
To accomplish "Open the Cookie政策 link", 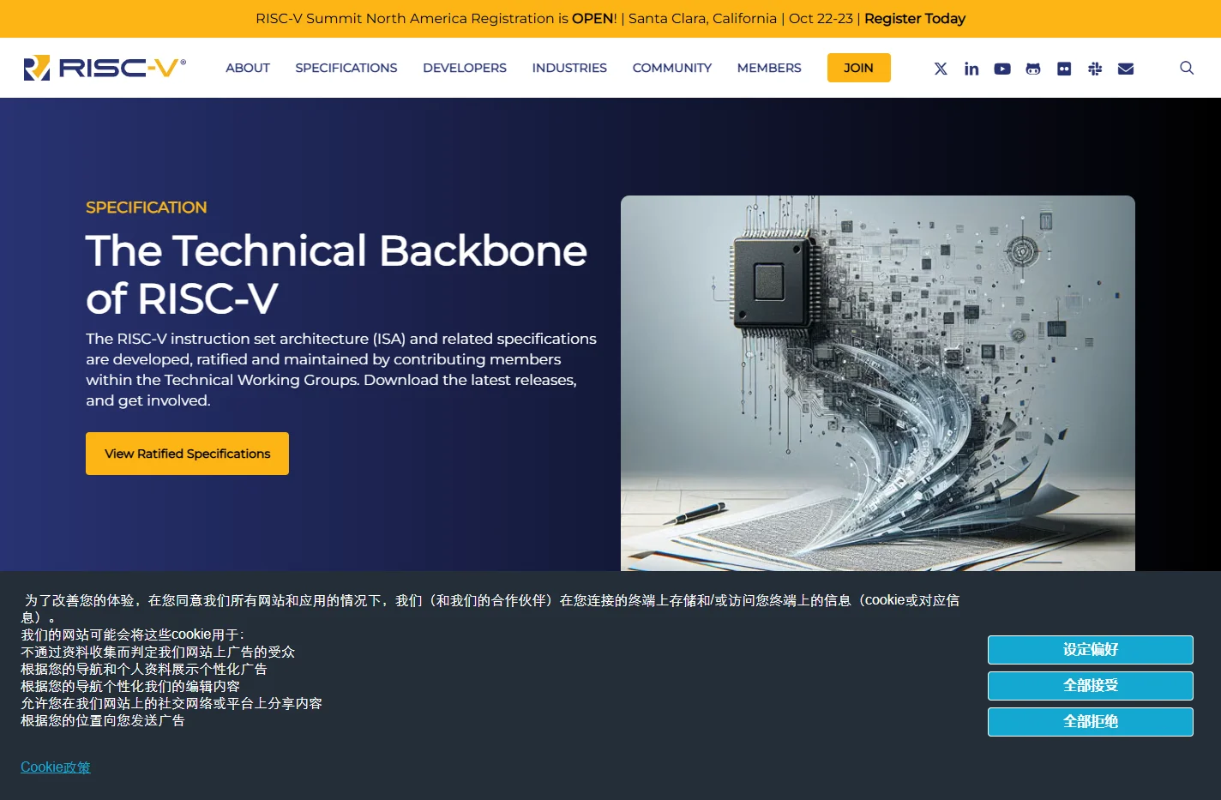I will click(56, 767).
